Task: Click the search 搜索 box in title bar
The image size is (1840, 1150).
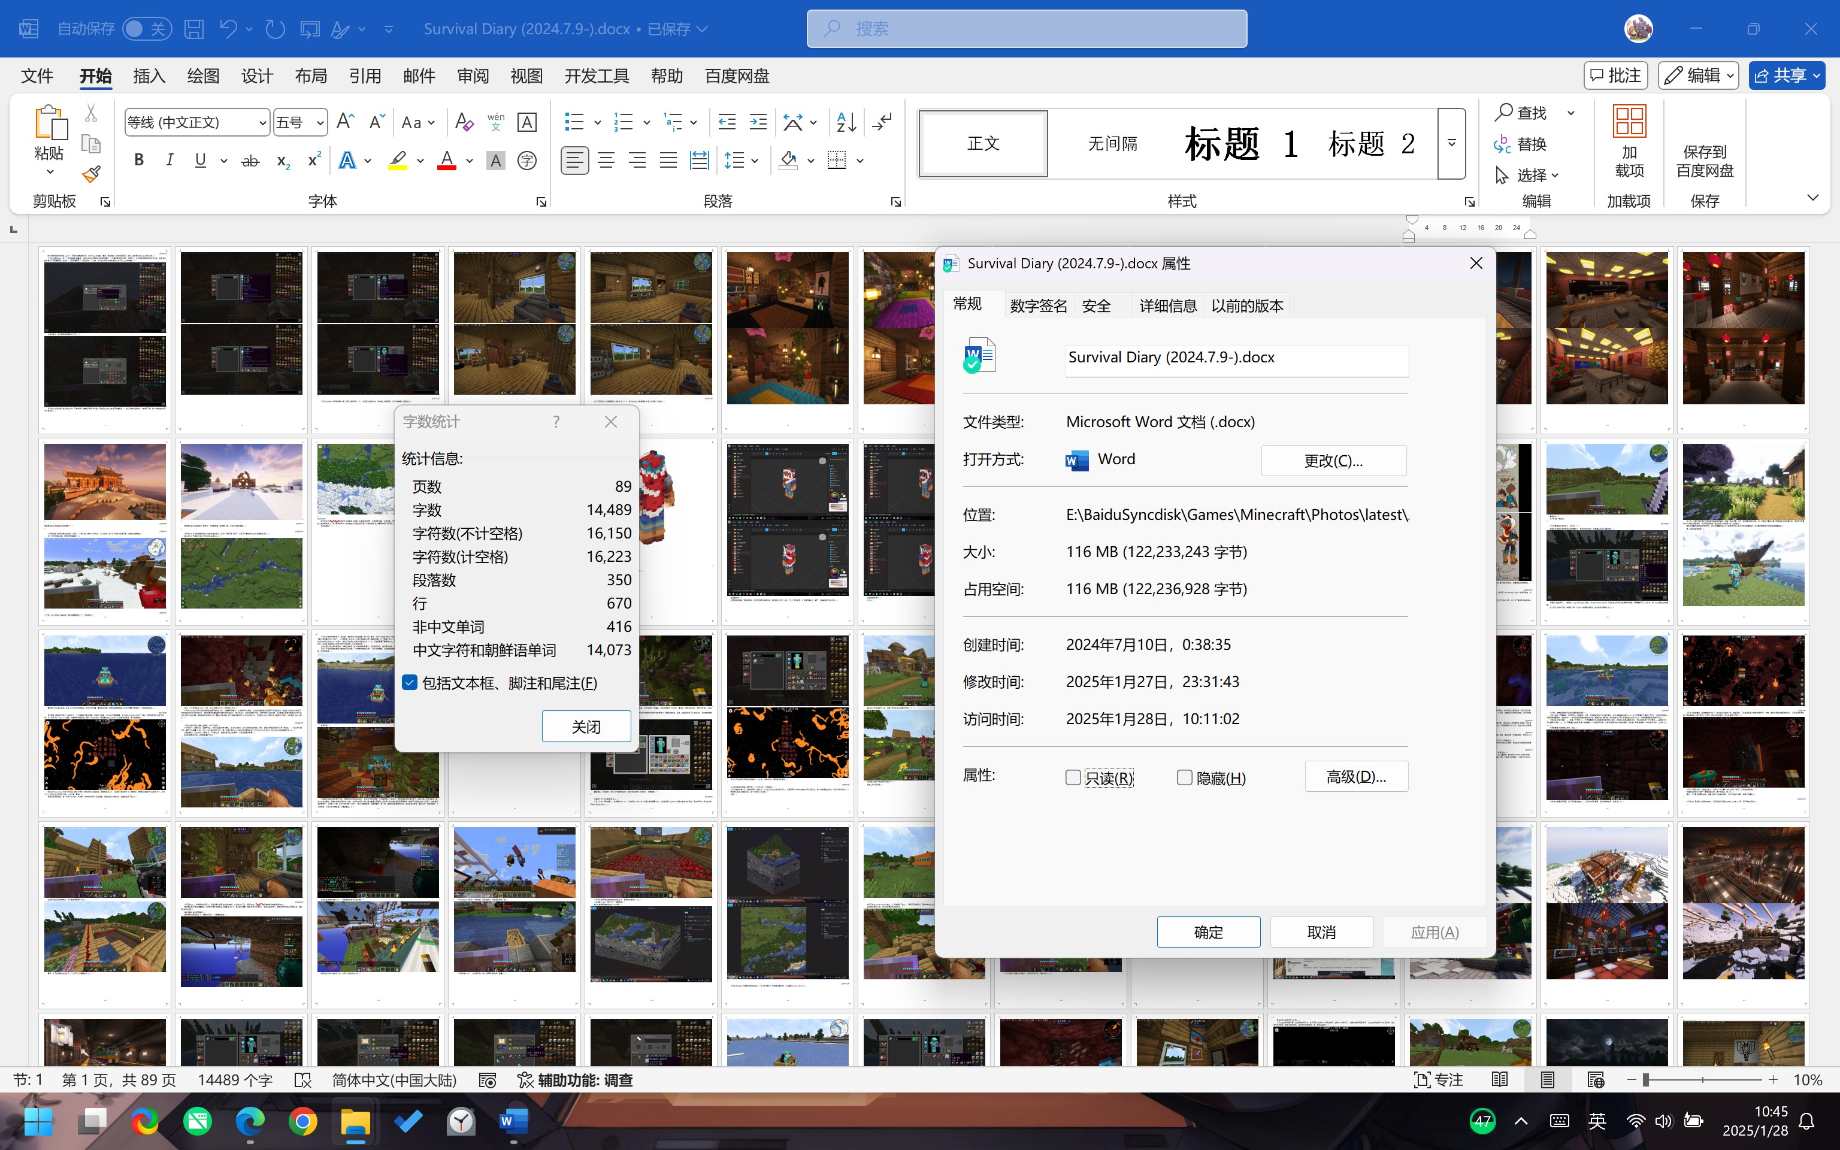Action: 1027,29
